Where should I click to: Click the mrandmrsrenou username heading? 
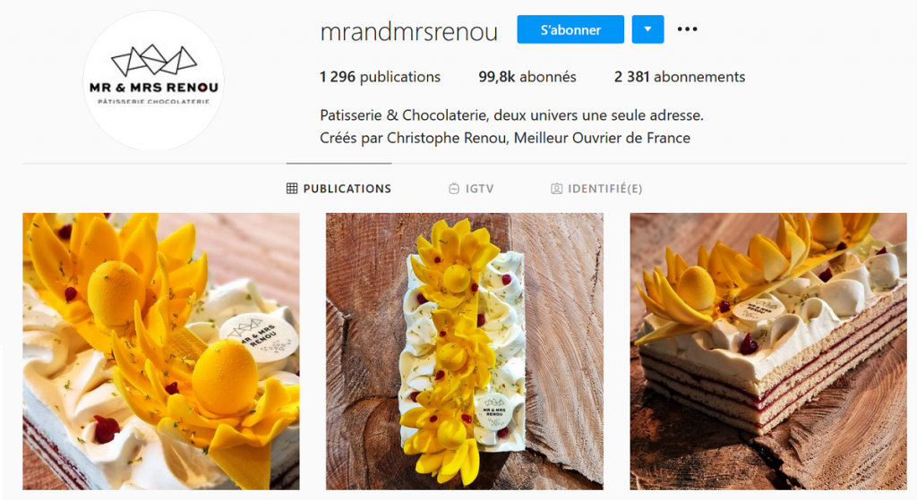pyautogui.click(x=408, y=31)
